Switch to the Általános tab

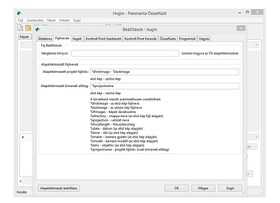(45, 39)
